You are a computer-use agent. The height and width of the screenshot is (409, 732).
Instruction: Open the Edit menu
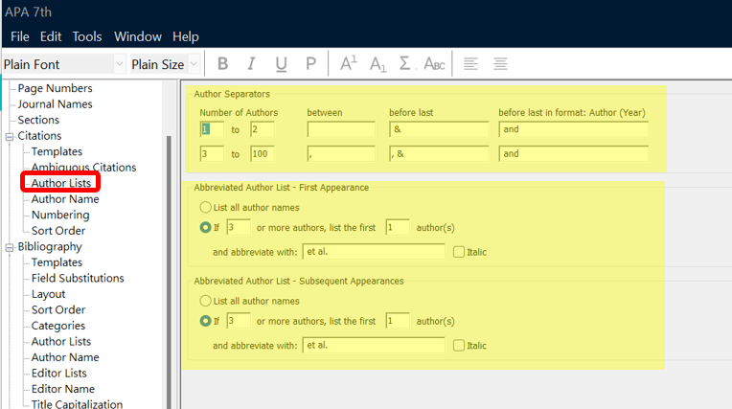[x=51, y=36]
